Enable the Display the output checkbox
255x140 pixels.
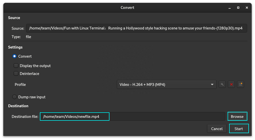tap(16, 66)
